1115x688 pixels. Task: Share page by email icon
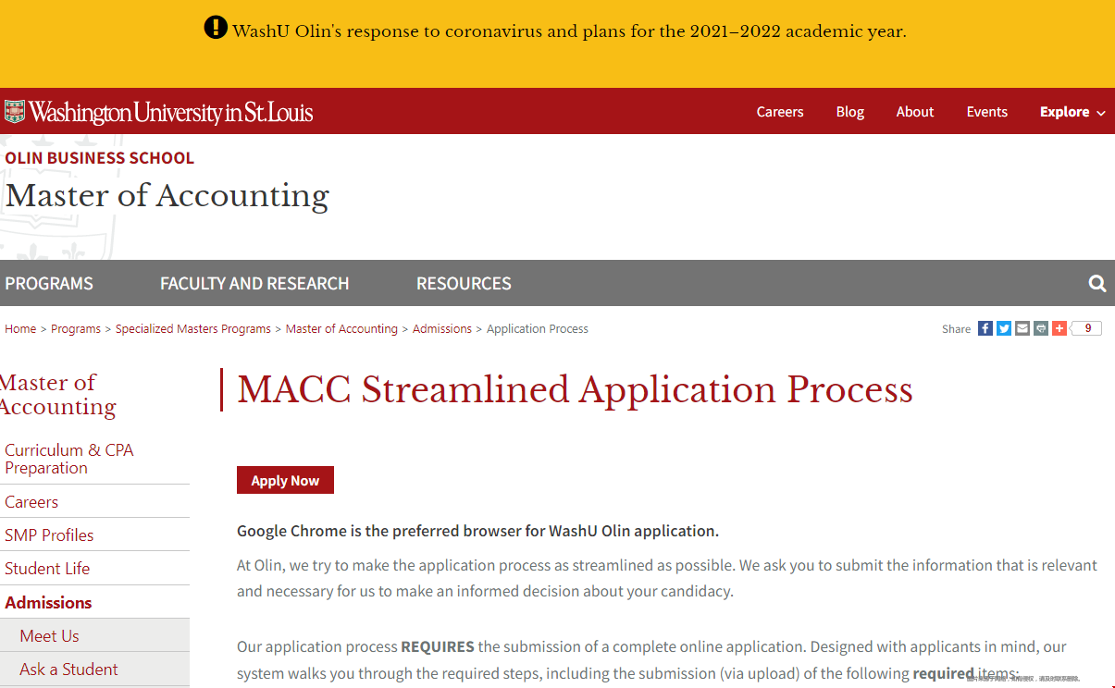point(1022,328)
